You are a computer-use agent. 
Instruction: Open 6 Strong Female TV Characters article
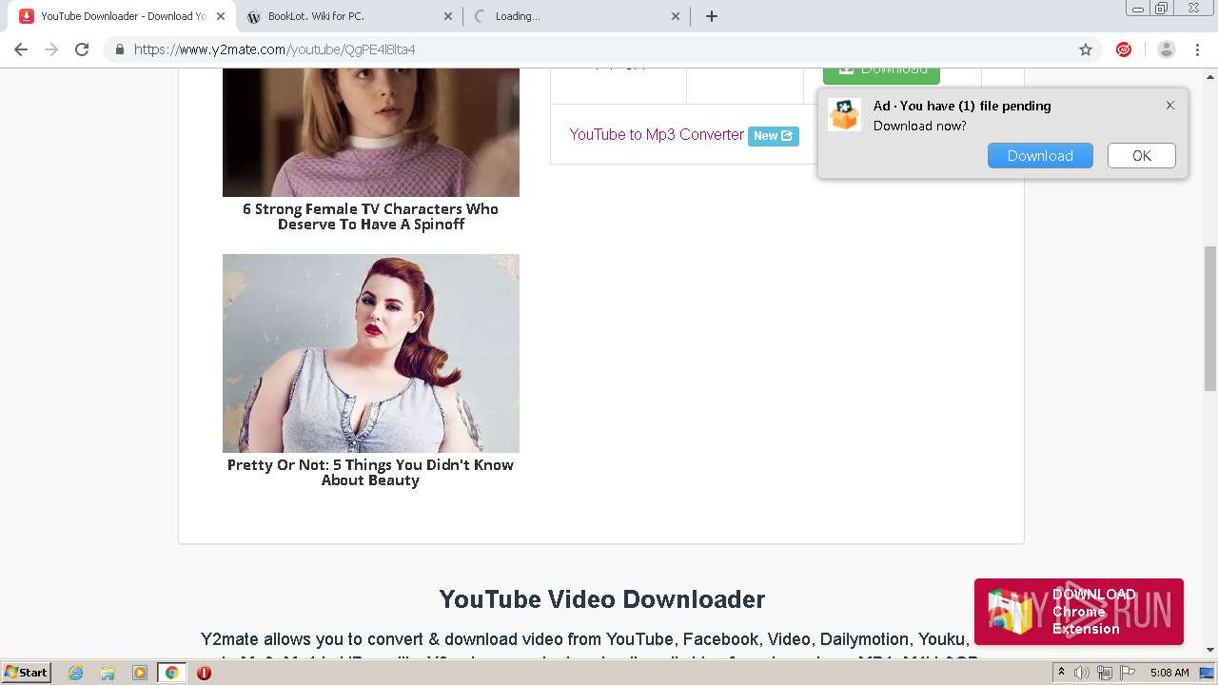click(371, 217)
